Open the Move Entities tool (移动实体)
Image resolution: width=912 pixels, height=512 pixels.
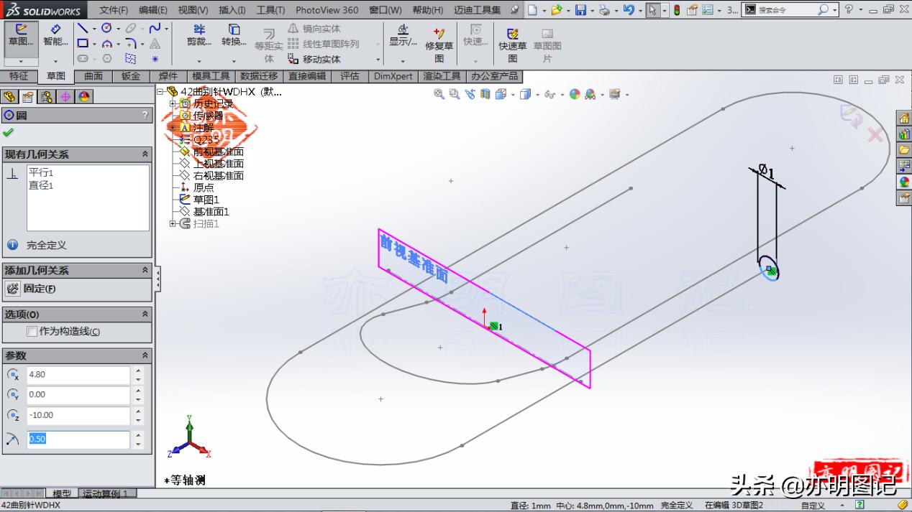click(x=320, y=59)
